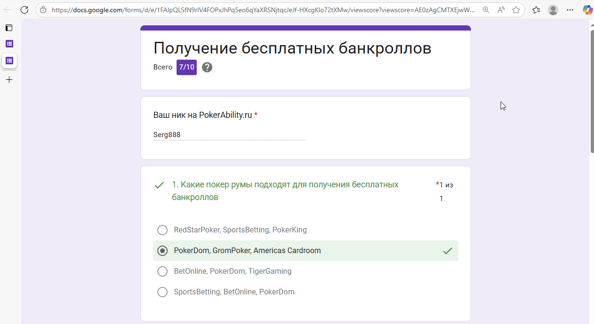Start Read aloud from the address bar
This screenshot has height=324, width=594.
tap(501, 9)
